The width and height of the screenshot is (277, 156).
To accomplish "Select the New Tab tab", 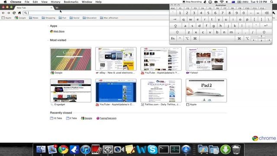I will pyautogui.click(x=34, y=8).
